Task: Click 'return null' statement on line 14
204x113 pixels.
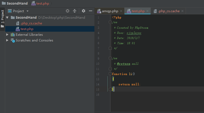Action: click(129, 84)
